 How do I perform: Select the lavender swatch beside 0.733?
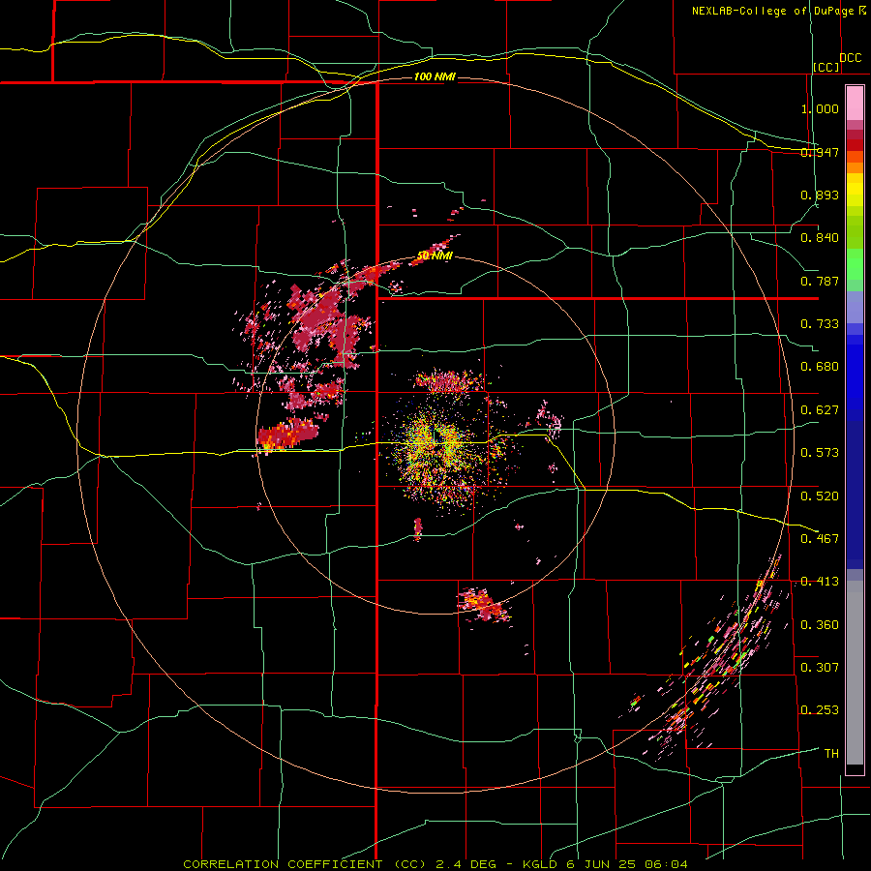[855, 308]
